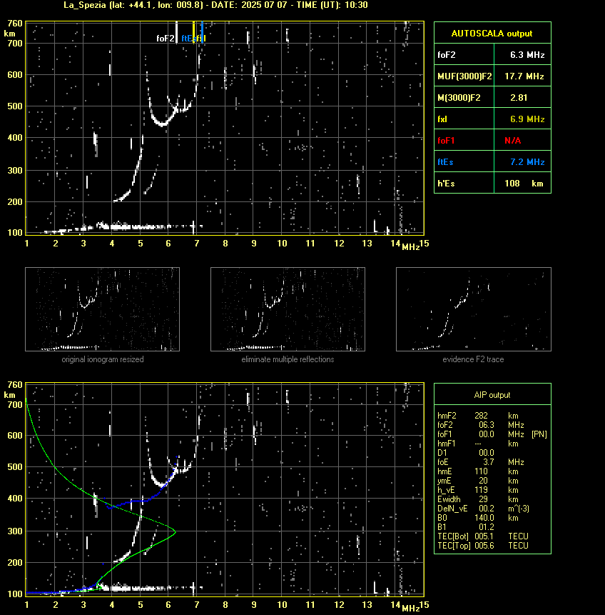Click the yellow 'fxI' label cell
The height and width of the screenshot is (615, 605).
coord(464,119)
